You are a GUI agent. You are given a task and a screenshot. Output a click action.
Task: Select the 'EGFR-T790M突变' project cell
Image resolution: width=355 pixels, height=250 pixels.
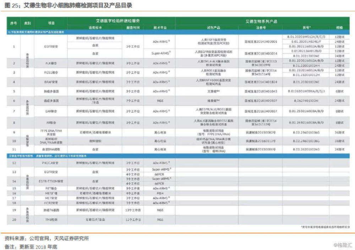[51, 181]
